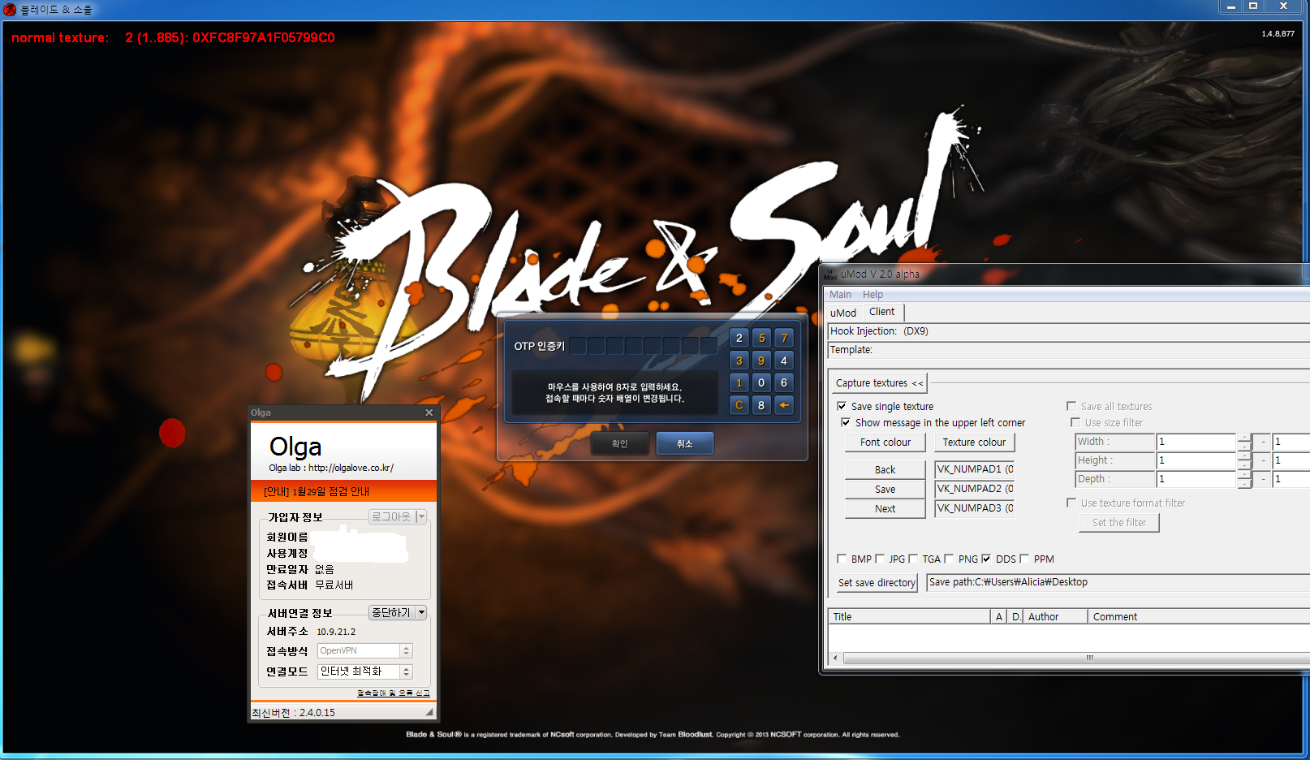
Task: Switch to the Client tab
Action: point(881,312)
